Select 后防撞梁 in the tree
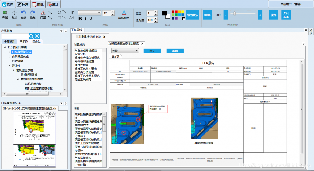The image size is (314, 171). tap(17, 61)
